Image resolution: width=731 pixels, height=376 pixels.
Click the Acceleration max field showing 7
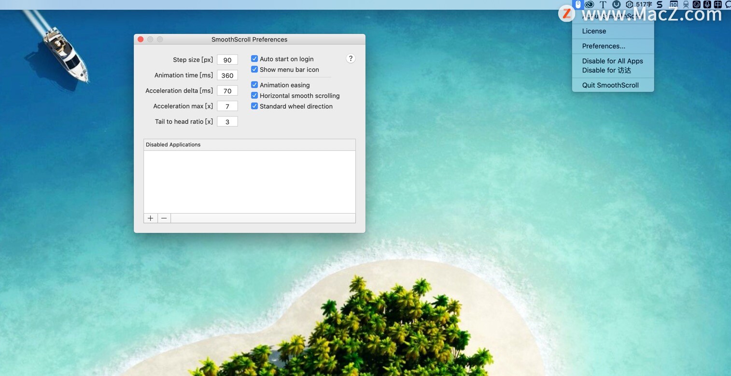(227, 106)
